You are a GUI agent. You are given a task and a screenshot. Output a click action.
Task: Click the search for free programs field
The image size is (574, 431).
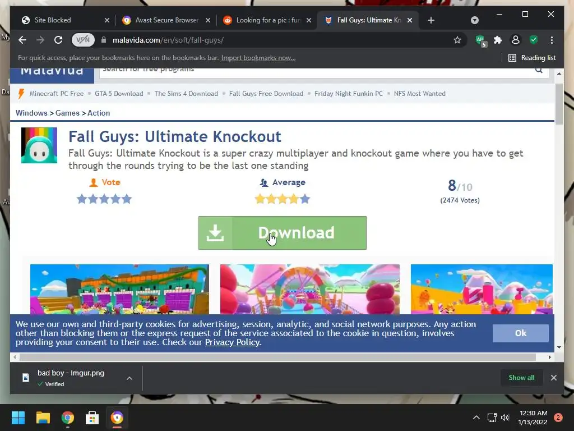(315, 72)
